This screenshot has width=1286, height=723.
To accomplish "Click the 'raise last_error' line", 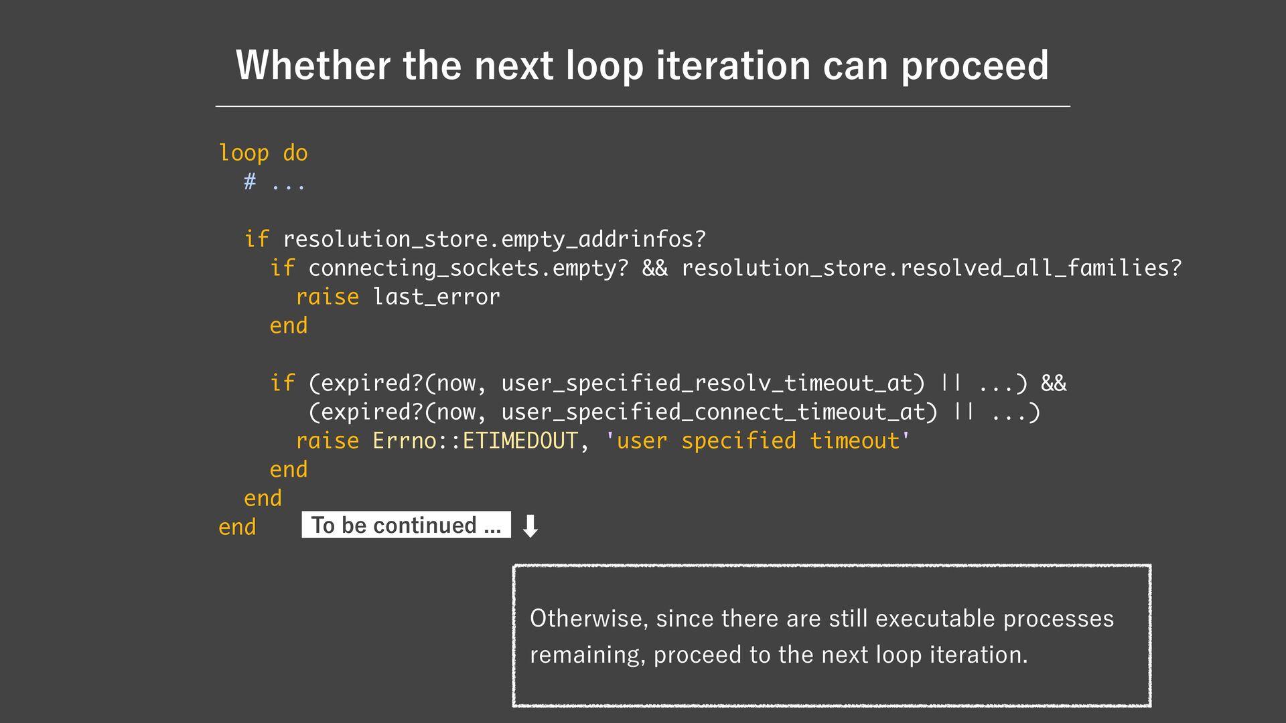I will [398, 297].
